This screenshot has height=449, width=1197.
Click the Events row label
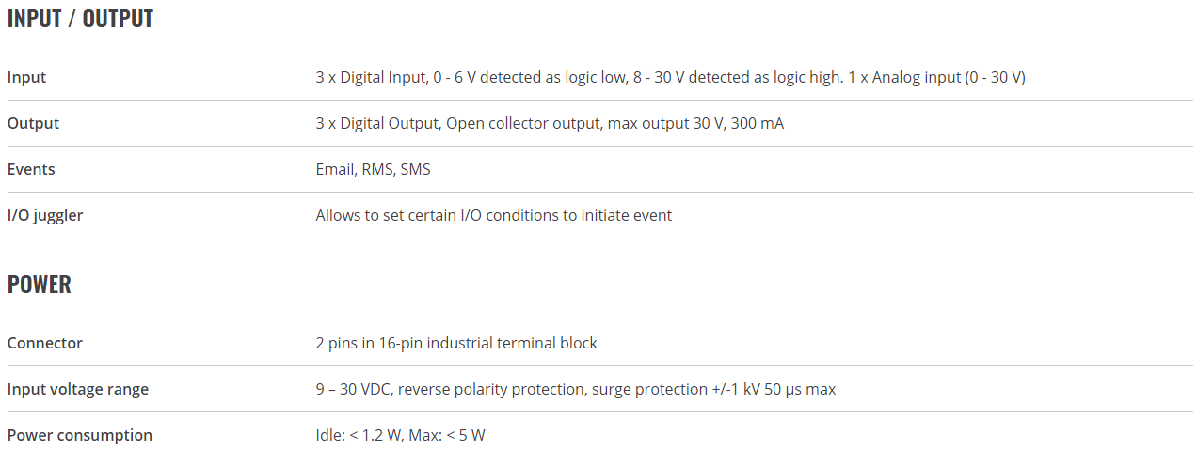31,170
